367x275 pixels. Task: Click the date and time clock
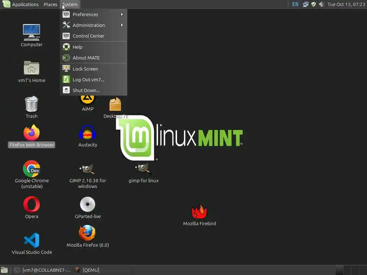coord(346,4)
